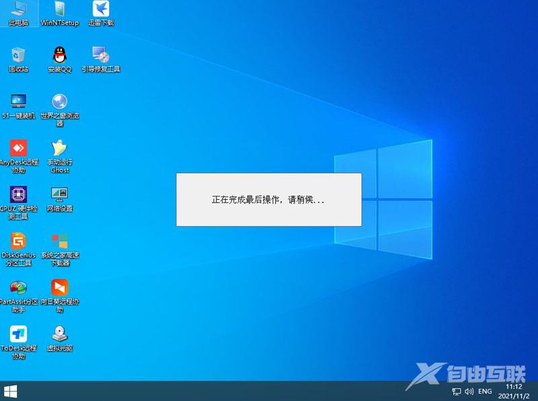Select the 虚拟光驱 disc drive icon
538x401 pixels.
click(x=60, y=338)
